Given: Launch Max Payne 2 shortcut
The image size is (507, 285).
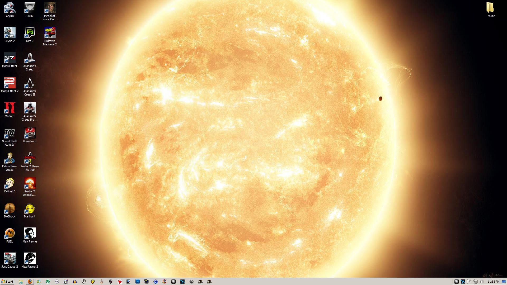Looking at the screenshot, I should tap(30, 259).
